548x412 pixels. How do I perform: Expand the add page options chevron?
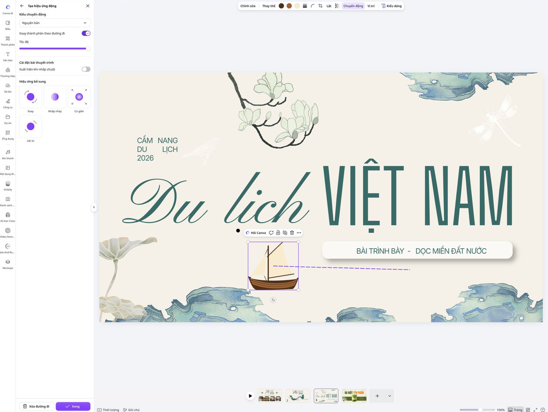tap(389, 396)
